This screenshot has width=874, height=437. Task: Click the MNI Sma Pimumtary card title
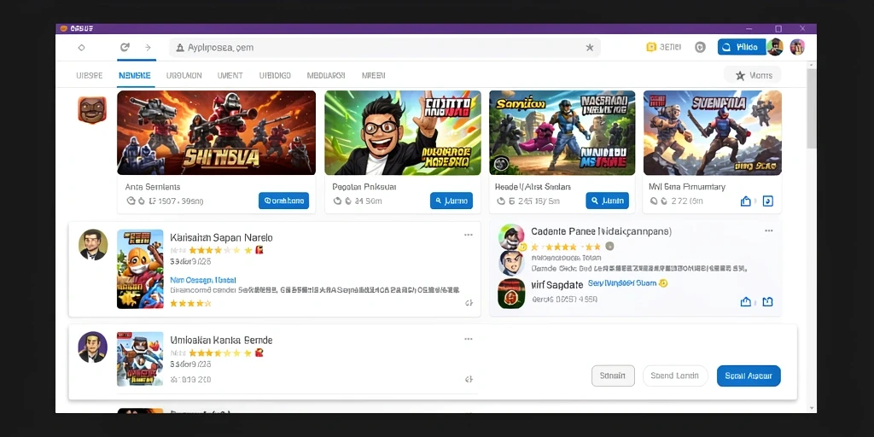point(687,187)
